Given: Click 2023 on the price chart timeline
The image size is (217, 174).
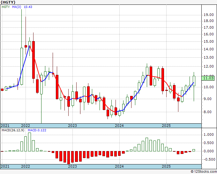Looking at the screenshot, I should (72, 126).
